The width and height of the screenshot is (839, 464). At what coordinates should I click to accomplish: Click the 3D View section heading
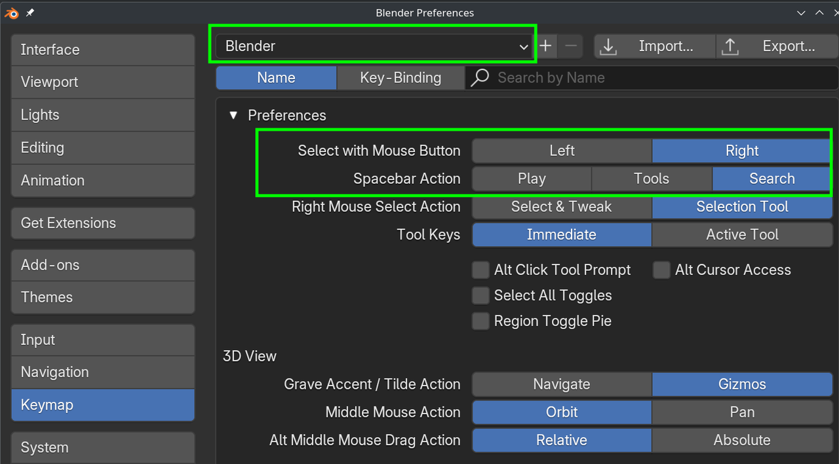click(x=249, y=357)
